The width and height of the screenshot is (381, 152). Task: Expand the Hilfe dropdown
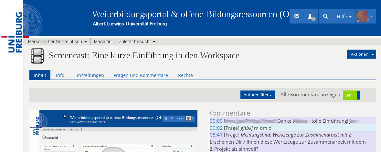click(x=344, y=17)
